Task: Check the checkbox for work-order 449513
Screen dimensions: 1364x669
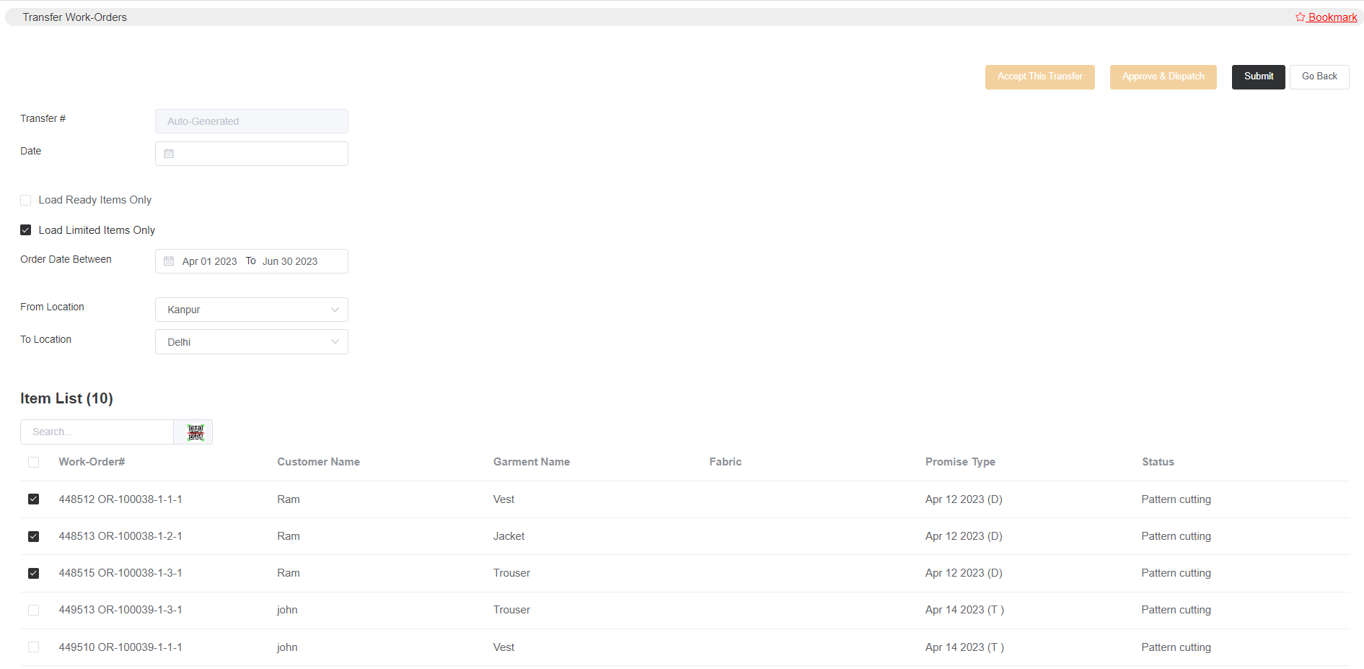Action: [33, 610]
